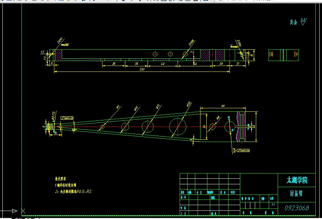Select the 太湖学院 title block text
Screen dimensions: 322x219
click(297, 180)
